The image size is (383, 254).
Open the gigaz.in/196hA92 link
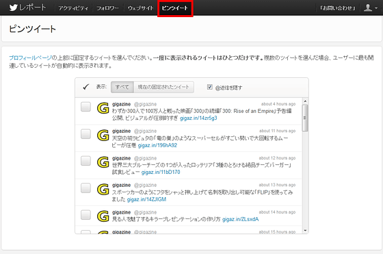pyautogui.click(x=157, y=145)
